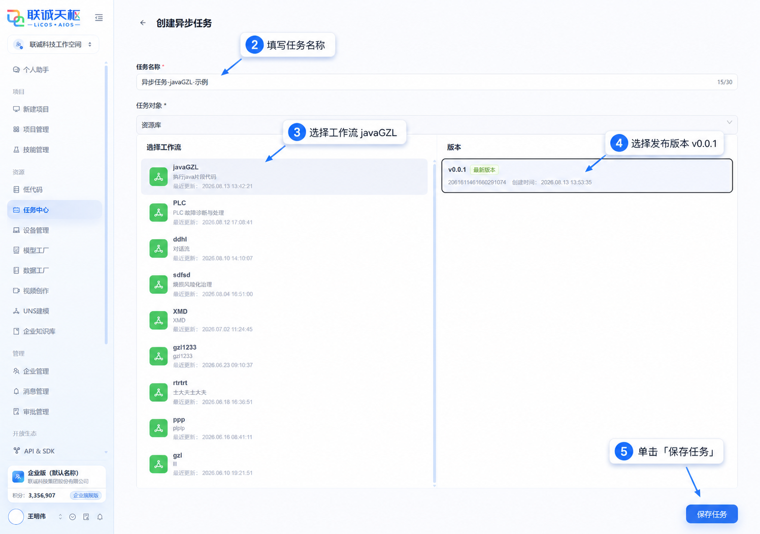Select the PLC workflow
760x534 pixels.
click(x=284, y=212)
